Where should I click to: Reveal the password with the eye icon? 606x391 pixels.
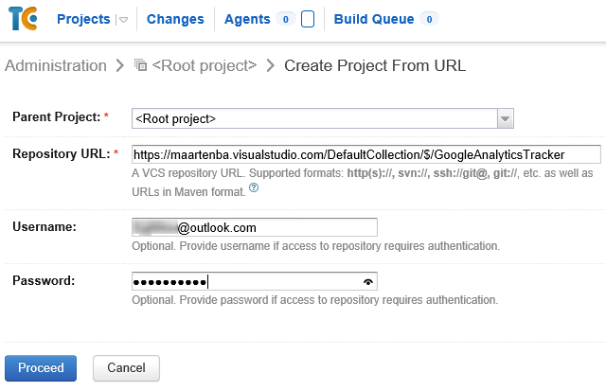click(x=368, y=282)
